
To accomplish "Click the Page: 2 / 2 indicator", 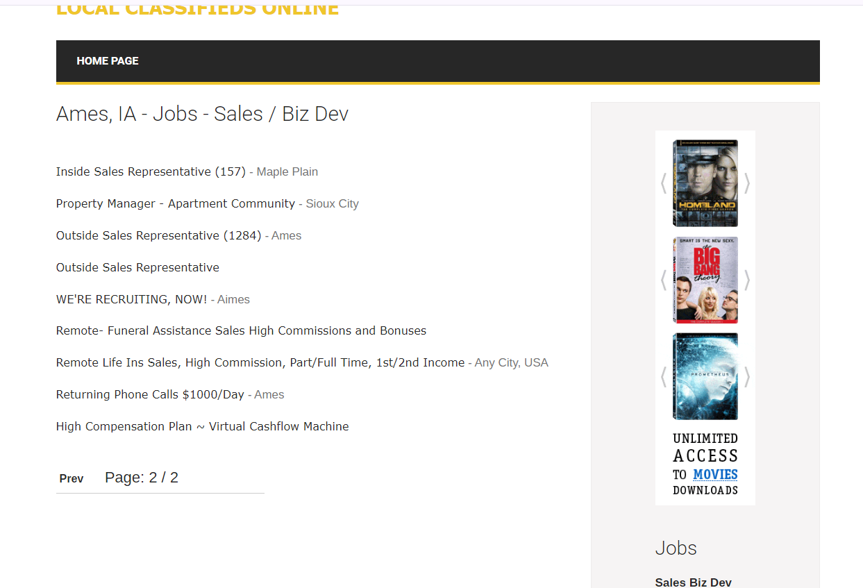I will pos(142,478).
